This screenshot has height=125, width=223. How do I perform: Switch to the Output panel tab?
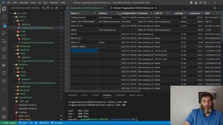[84, 95]
